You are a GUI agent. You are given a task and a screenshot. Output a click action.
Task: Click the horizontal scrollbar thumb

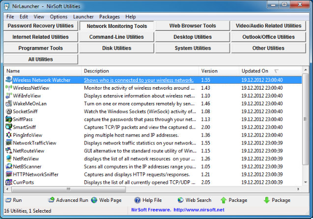tap(68, 189)
